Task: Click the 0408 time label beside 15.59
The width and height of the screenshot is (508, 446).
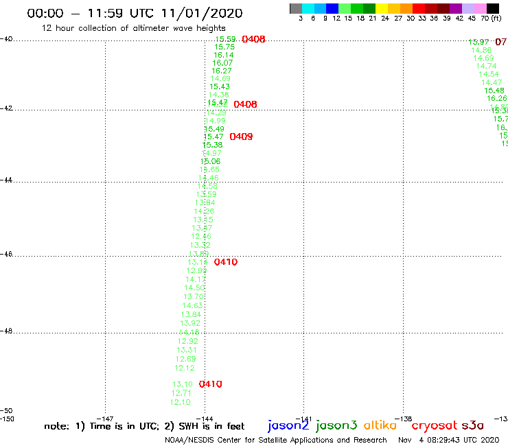Action: (254, 39)
